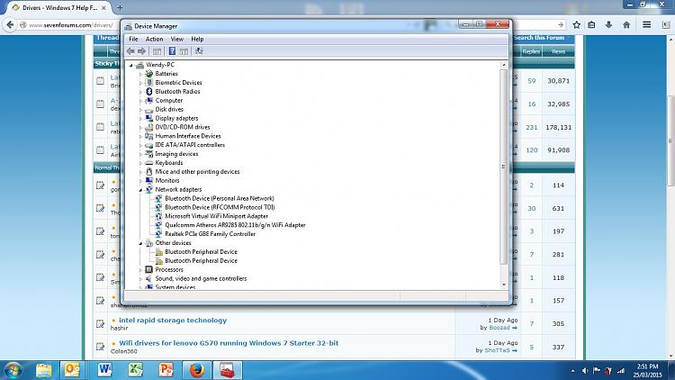Expand the Batteries node

(140, 74)
